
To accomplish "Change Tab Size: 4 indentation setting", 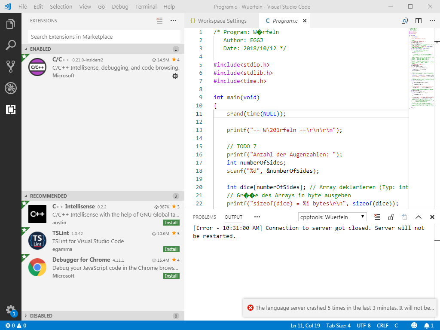I will pos(338,326).
